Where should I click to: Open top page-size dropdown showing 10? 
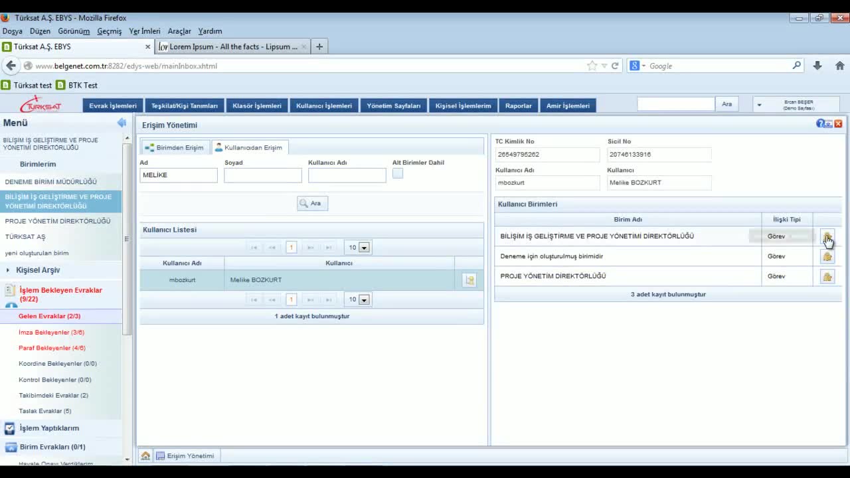coord(363,248)
